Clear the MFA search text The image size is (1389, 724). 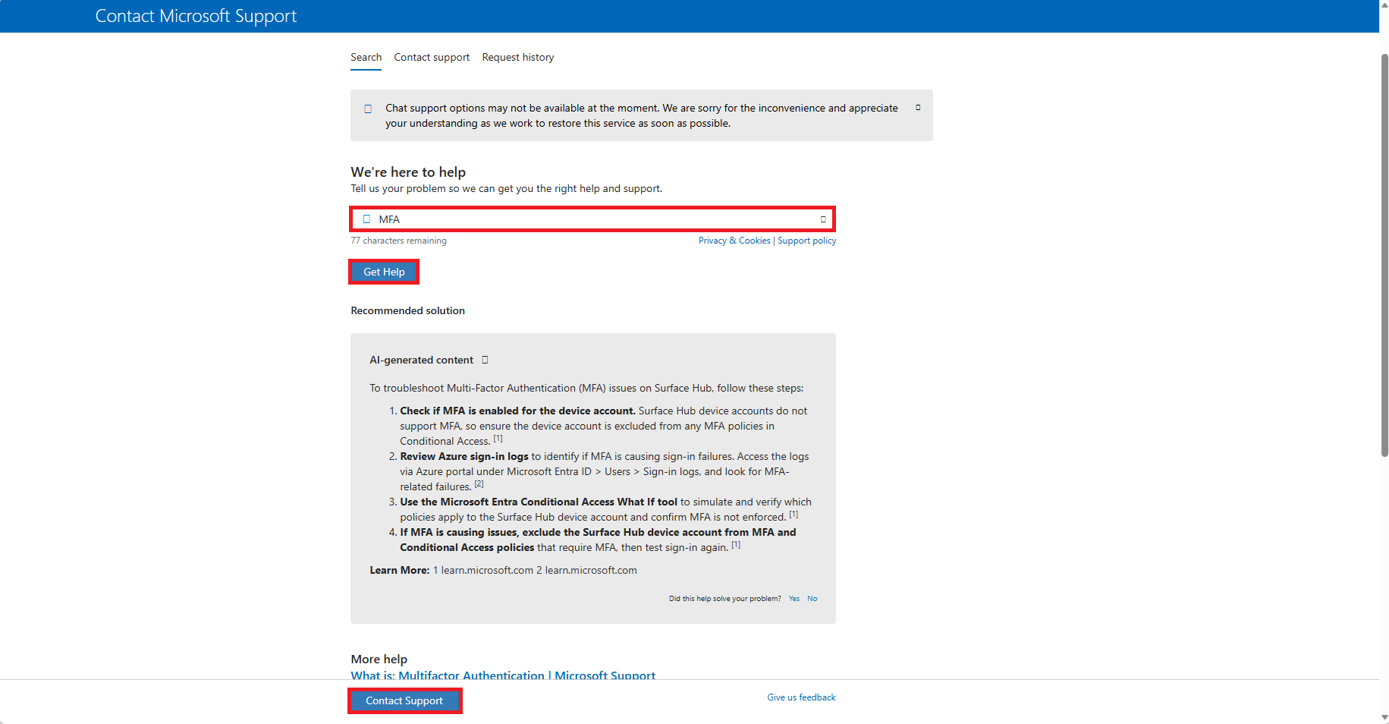[x=823, y=219]
